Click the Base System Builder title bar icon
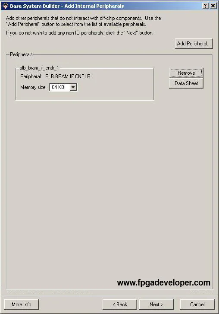The height and width of the screenshot is (314, 219). tap(5, 6)
